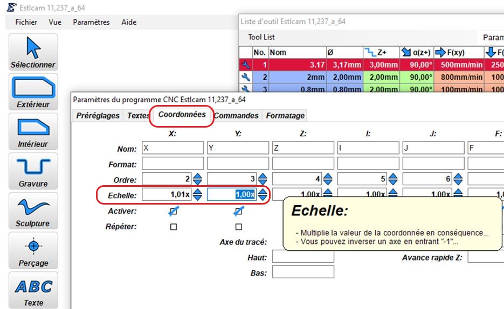Enable Répéter checkbox for X axis
This screenshot has width=504, height=309.
coord(174,227)
